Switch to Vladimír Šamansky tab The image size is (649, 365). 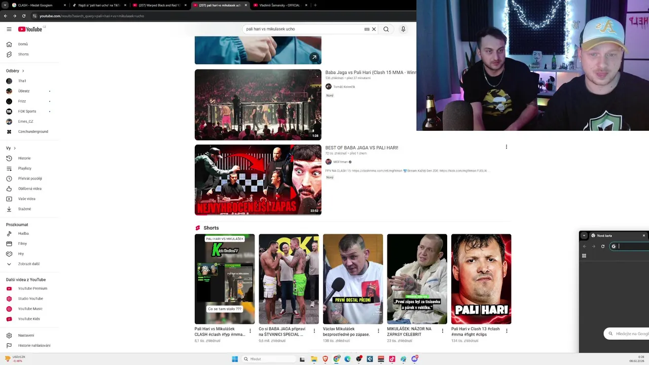point(280,5)
